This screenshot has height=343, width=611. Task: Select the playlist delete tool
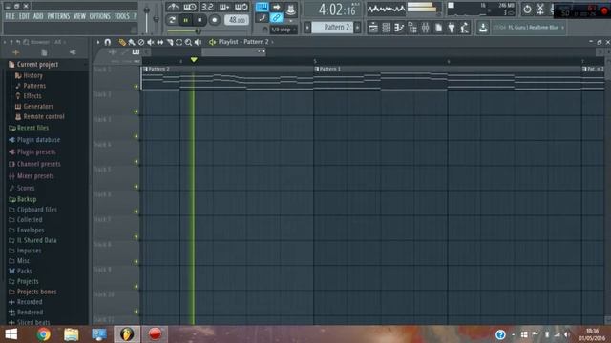pyautogui.click(x=141, y=42)
